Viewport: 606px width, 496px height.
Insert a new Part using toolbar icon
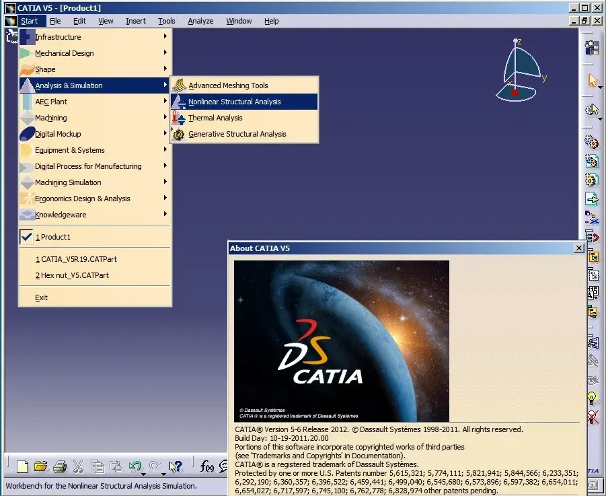click(592, 180)
